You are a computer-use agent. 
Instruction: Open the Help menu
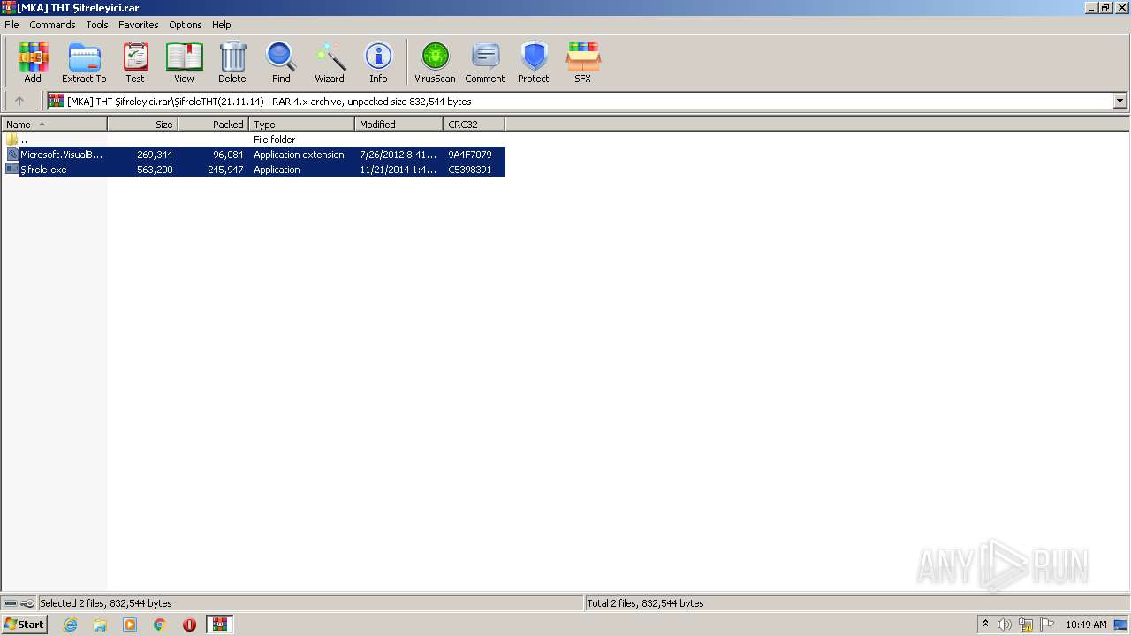[x=222, y=25]
